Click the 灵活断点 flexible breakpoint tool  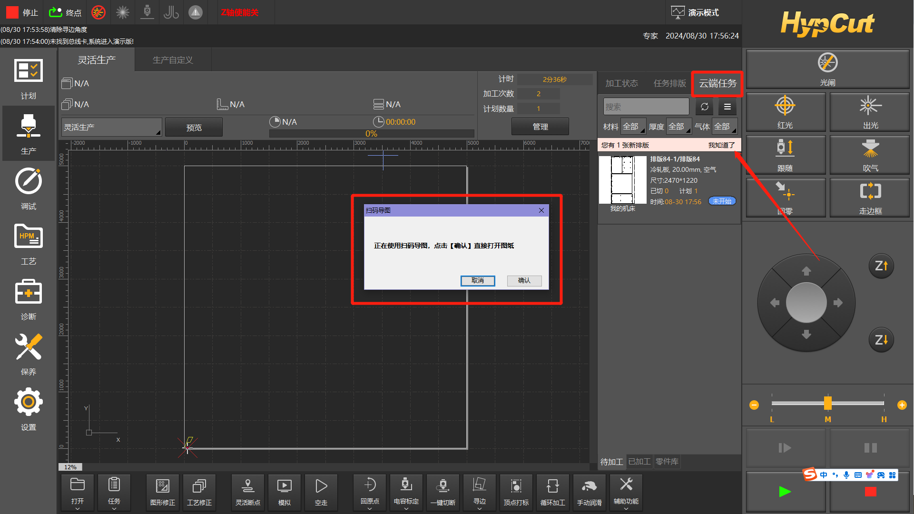[248, 493]
